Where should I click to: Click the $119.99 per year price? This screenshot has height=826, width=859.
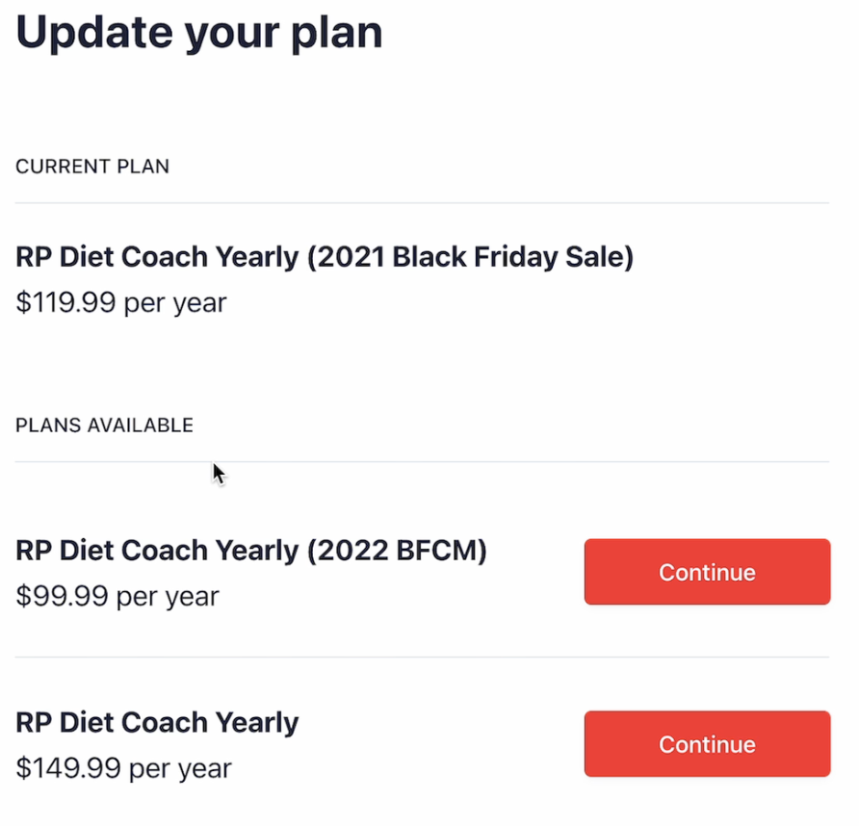coord(121,303)
